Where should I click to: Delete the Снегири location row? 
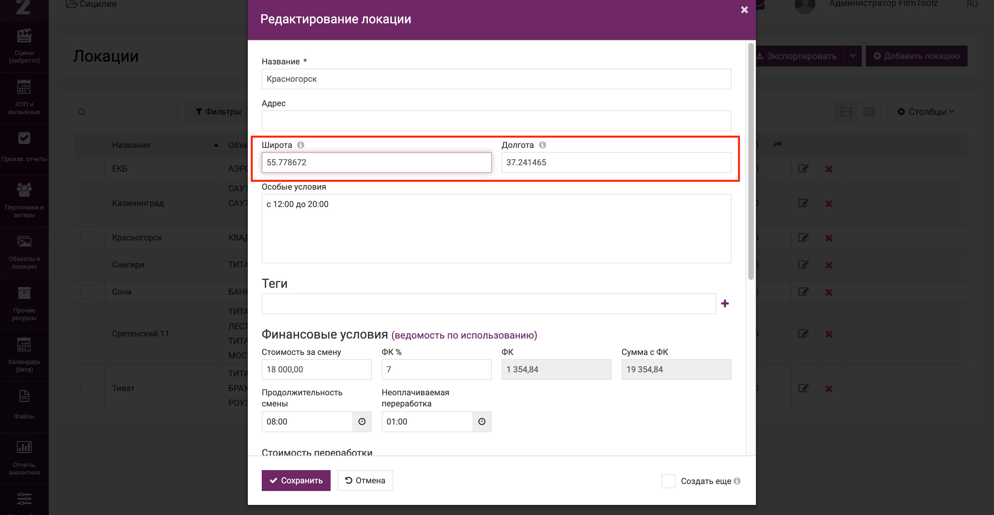click(x=829, y=265)
